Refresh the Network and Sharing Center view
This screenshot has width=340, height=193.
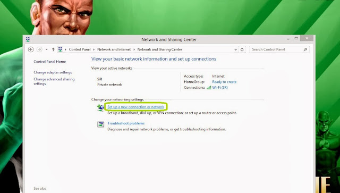coord(242,49)
